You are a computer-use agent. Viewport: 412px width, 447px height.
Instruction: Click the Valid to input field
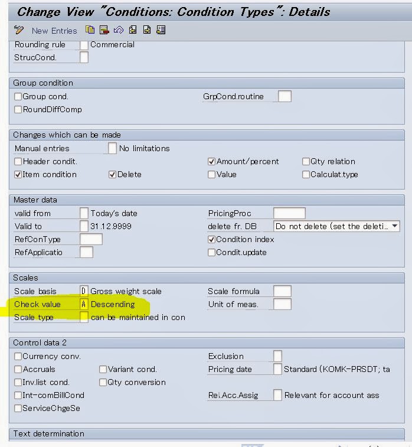point(84,226)
